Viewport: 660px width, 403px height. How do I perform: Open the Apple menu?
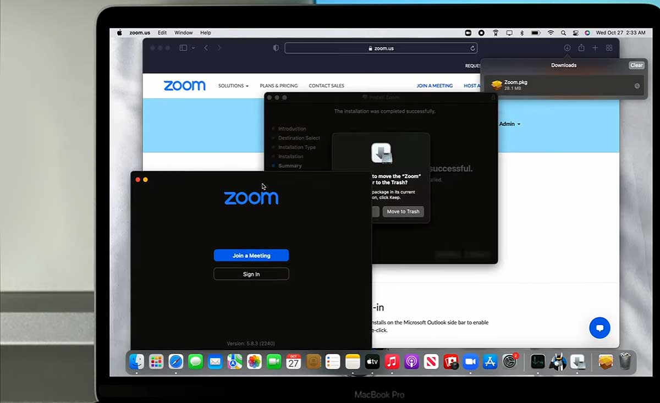click(119, 32)
